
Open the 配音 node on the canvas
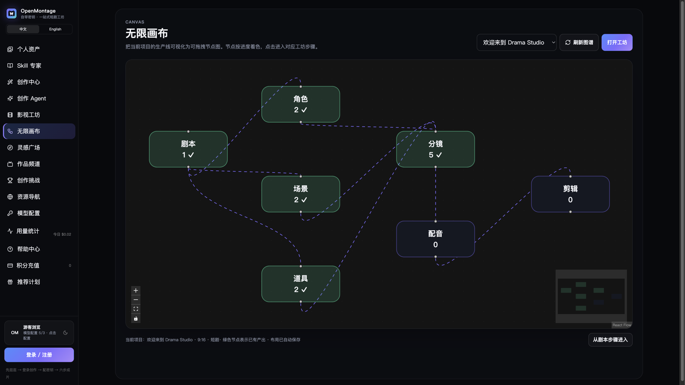point(435,239)
